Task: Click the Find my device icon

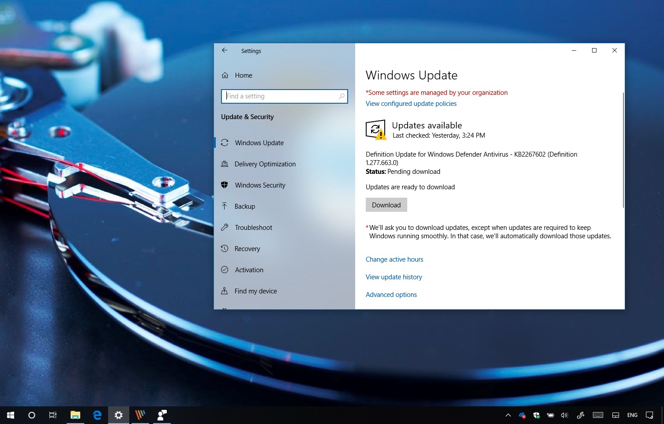Action: [x=225, y=291]
